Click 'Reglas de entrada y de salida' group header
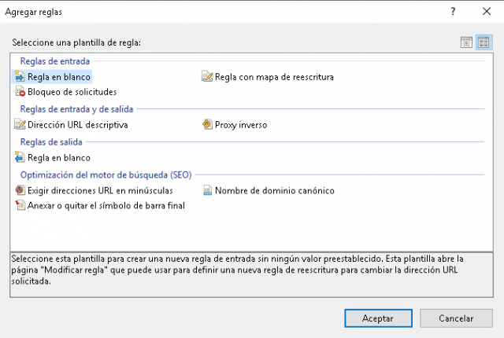The image size is (504, 338). [76, 109]
